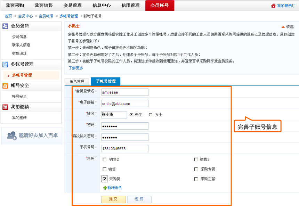Screen dimensions: 299x206
Task: Collapse tips with the 收起 arrow
Action: coord(283,27)
